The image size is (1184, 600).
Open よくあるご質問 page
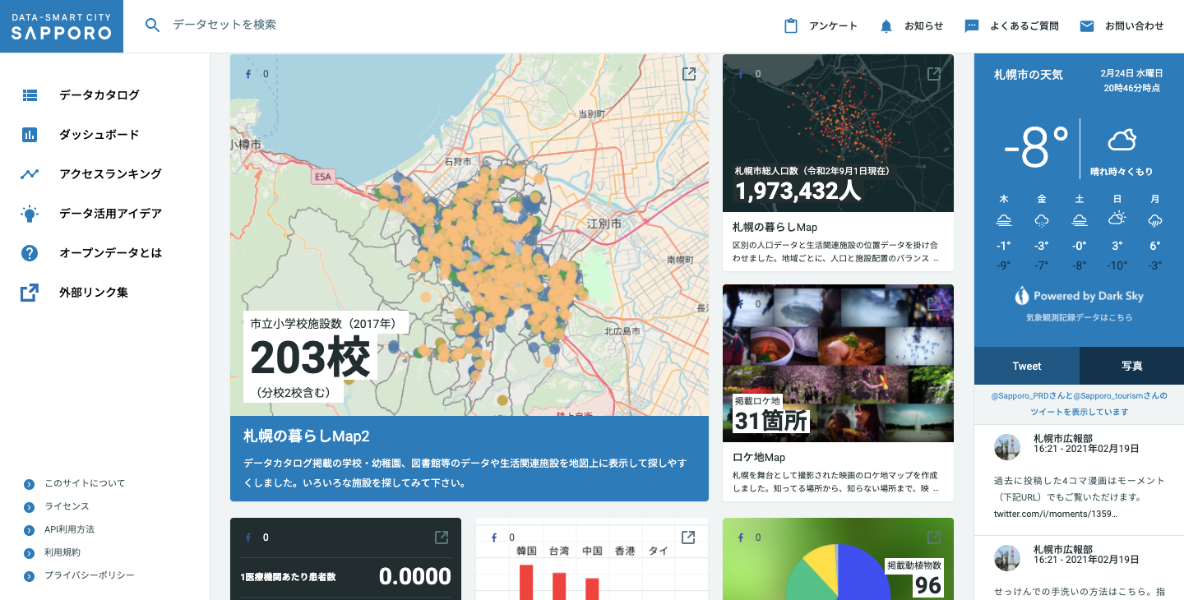click(x=1024, y=26)
